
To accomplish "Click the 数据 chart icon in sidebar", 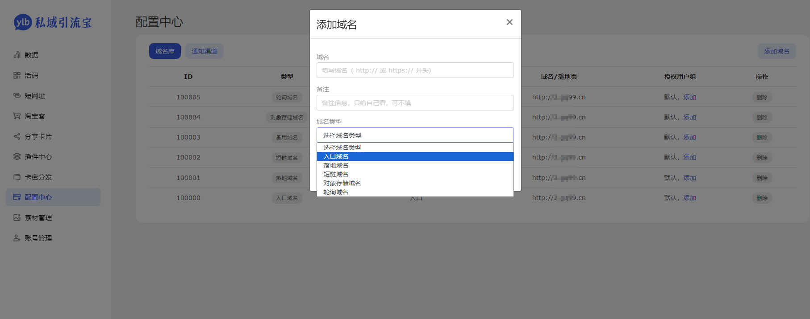I will click(x=17, y=55).
